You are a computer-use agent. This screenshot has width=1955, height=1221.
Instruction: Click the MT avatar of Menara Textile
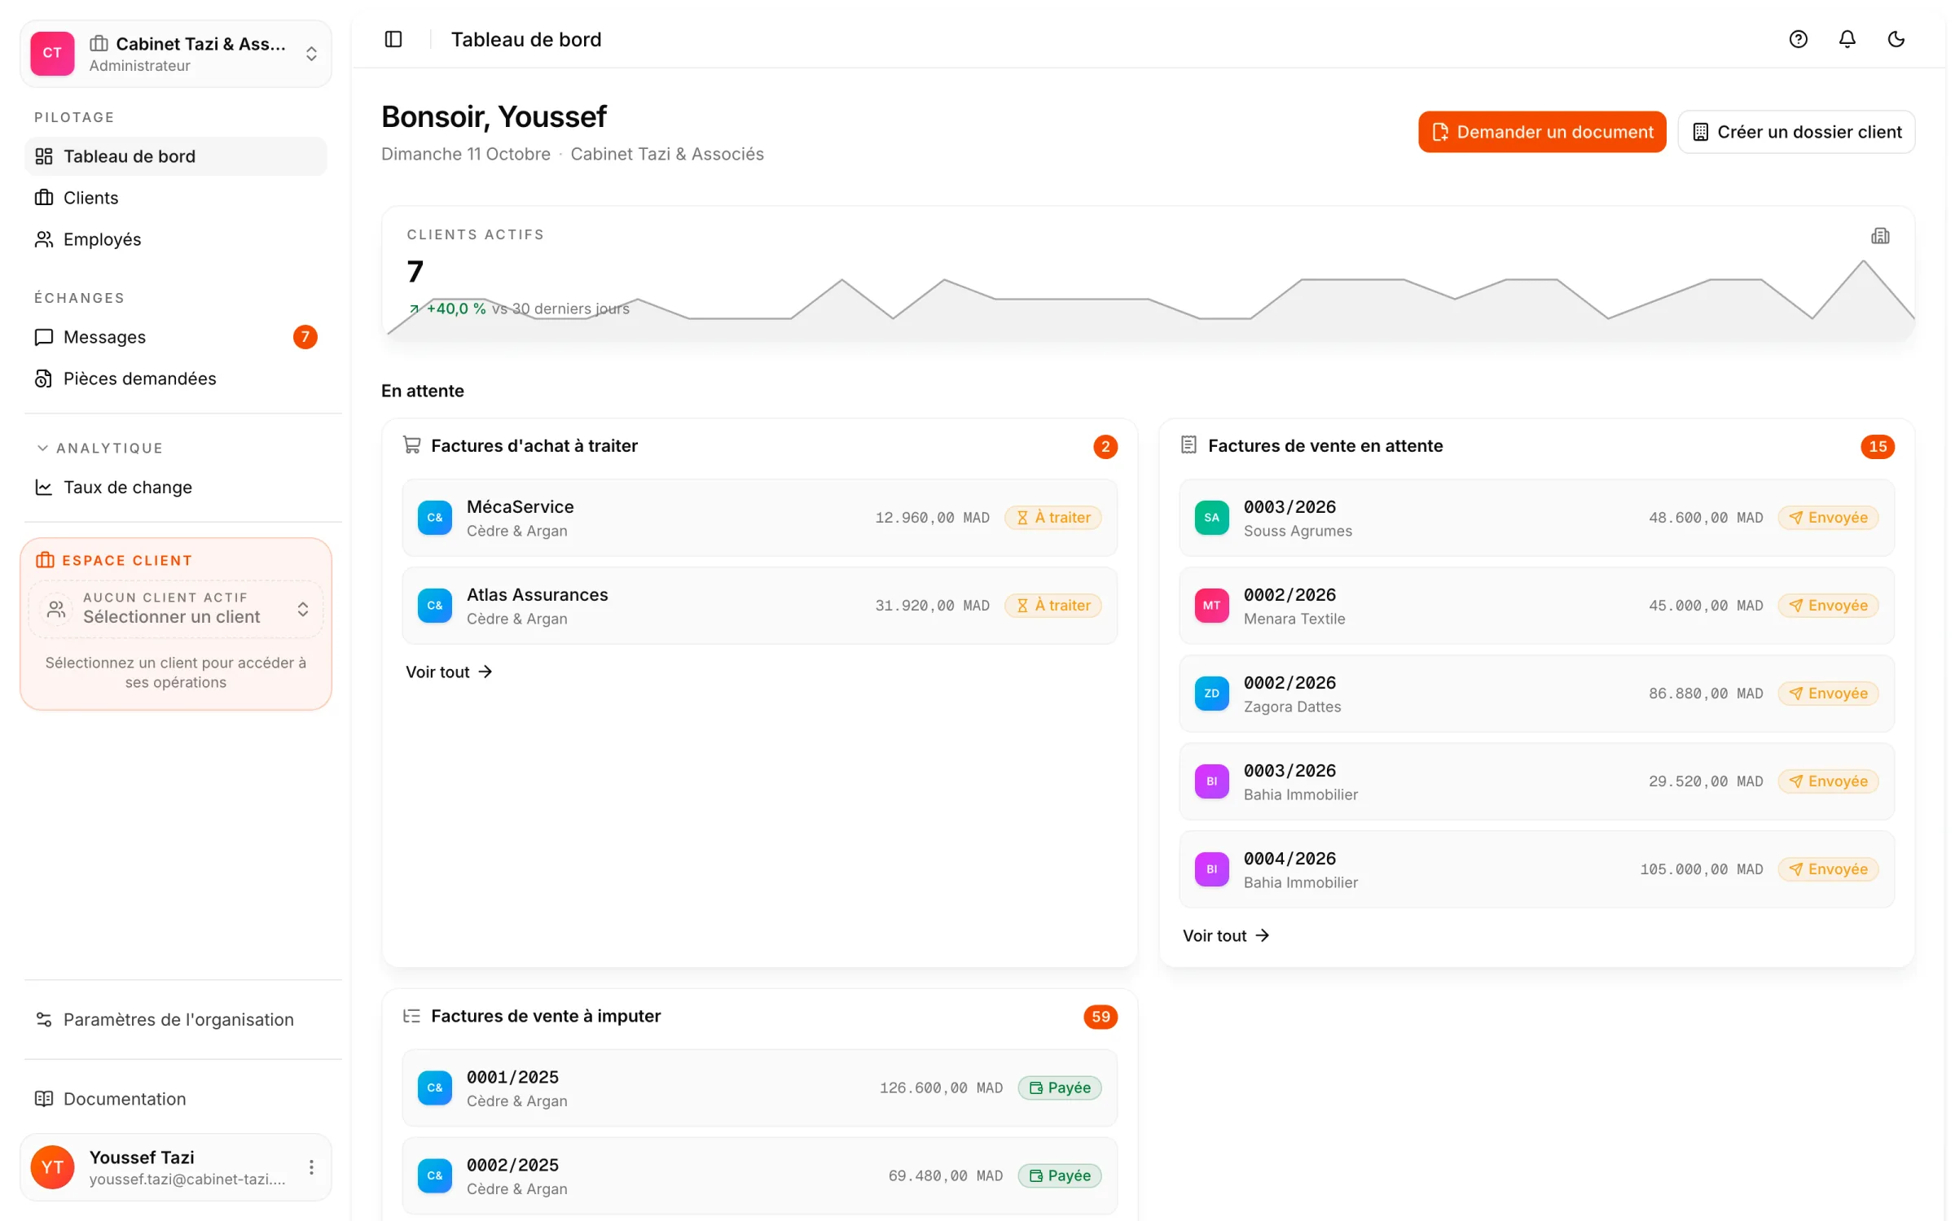(1211, 606)
